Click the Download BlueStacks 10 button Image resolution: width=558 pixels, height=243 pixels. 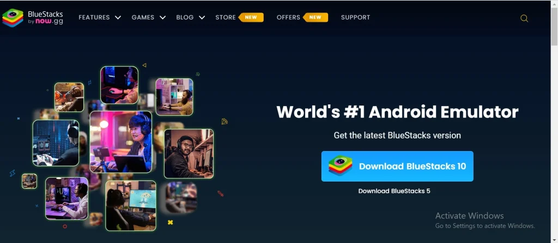(397, 166)
